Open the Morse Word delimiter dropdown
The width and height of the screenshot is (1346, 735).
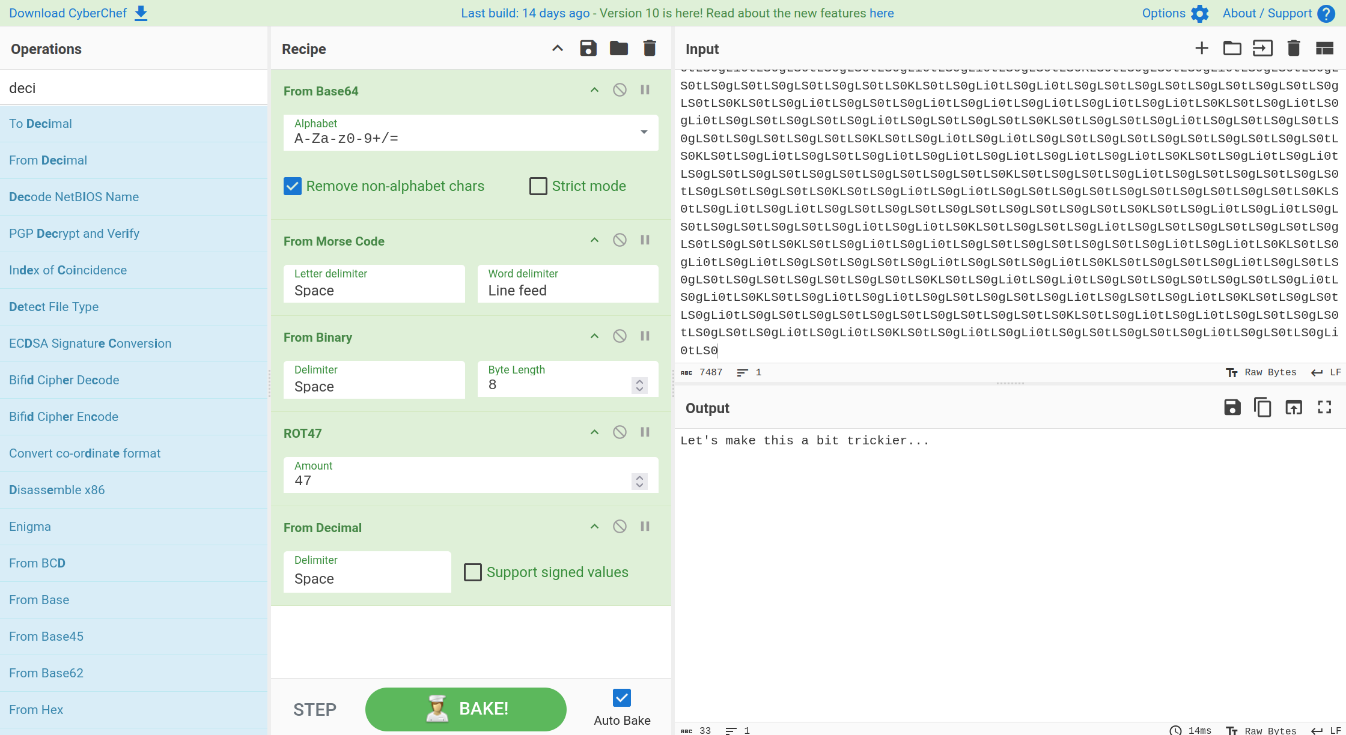coord(568,283)
